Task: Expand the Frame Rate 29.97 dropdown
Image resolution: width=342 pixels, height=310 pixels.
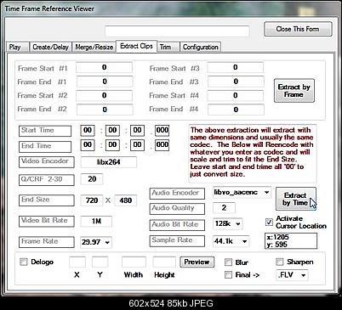Action: 96,242
